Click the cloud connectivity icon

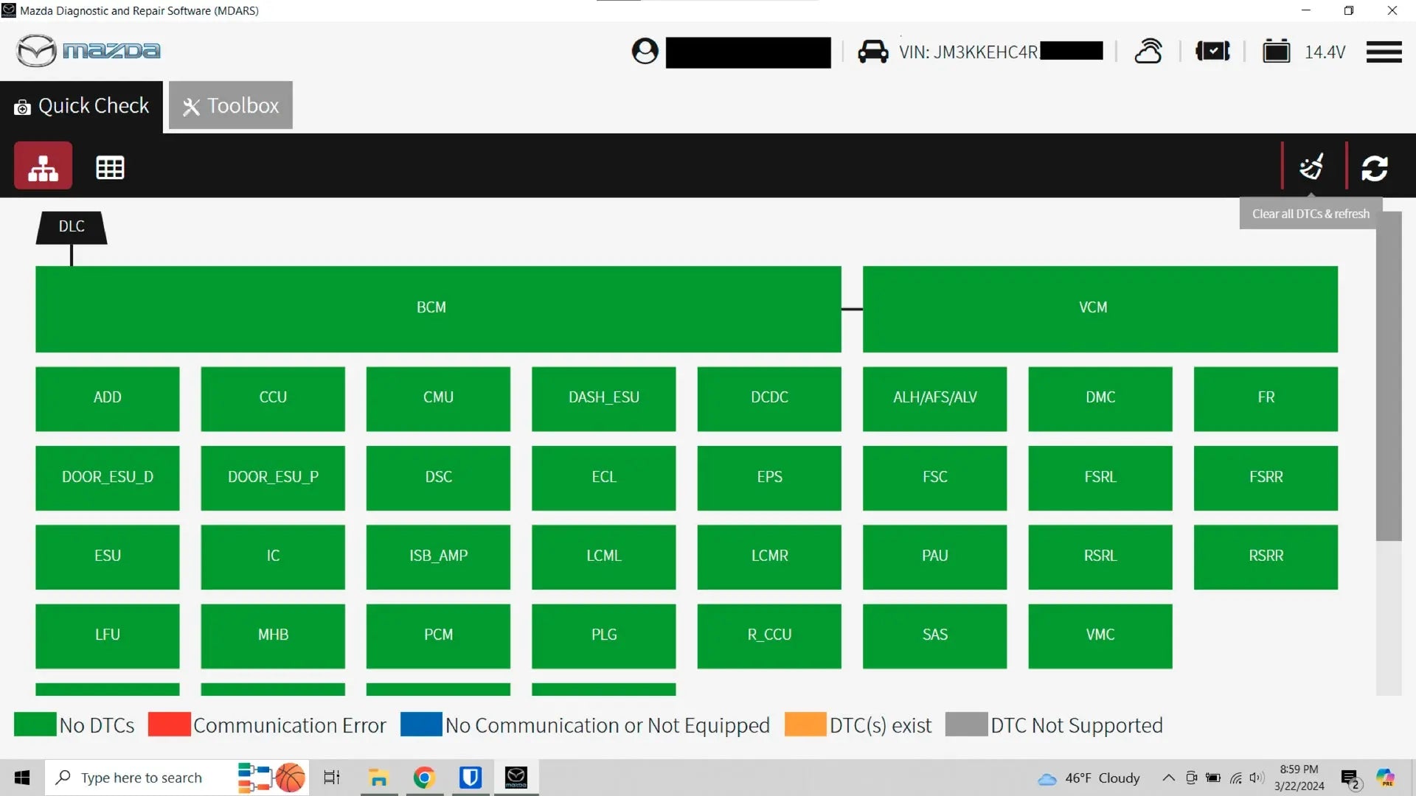1148,52
